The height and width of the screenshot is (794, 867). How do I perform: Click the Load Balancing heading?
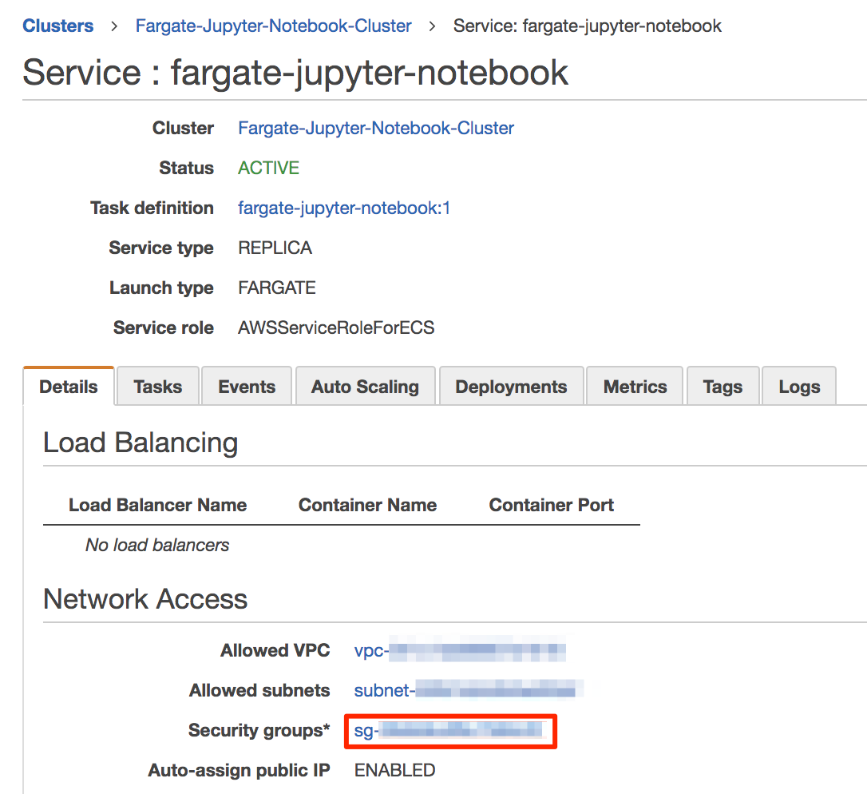tap(141, 443)
